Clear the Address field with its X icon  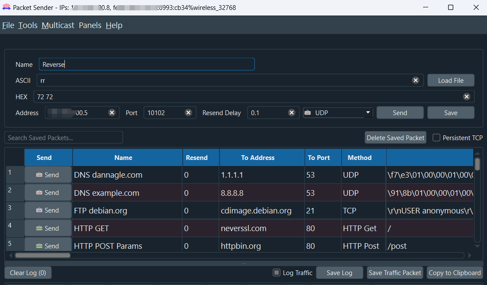pyautogui.click(x=111, y=113)
